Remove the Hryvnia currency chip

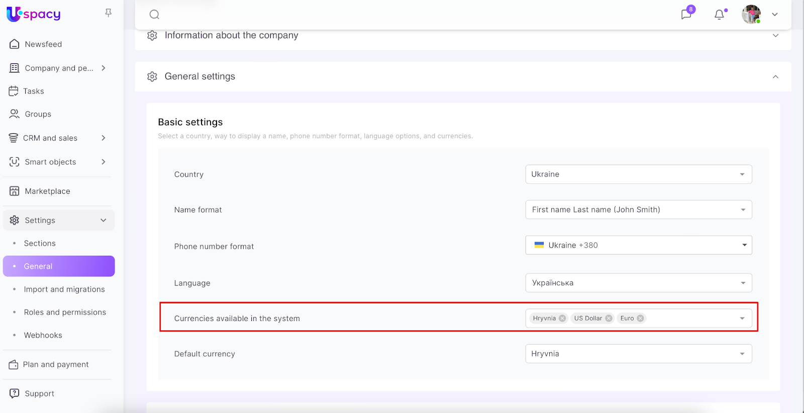tap(562, 319)
